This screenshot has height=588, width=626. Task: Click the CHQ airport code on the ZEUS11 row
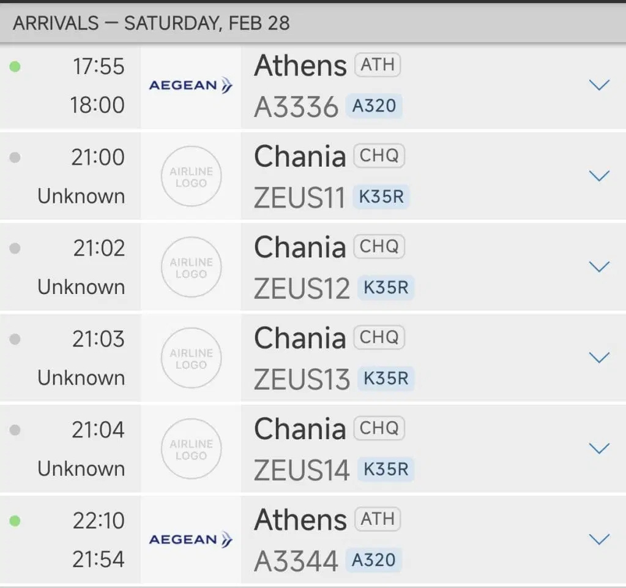pyautogui.click(x=379, y=156)
